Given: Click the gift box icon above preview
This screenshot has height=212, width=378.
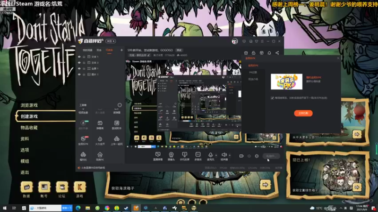Looking at the screenshot, I should pyautogui.click(x=246, y=53).
